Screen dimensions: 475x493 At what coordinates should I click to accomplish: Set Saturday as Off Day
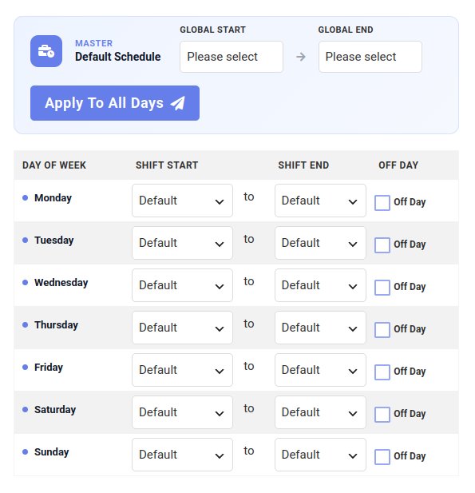[382, 415]
